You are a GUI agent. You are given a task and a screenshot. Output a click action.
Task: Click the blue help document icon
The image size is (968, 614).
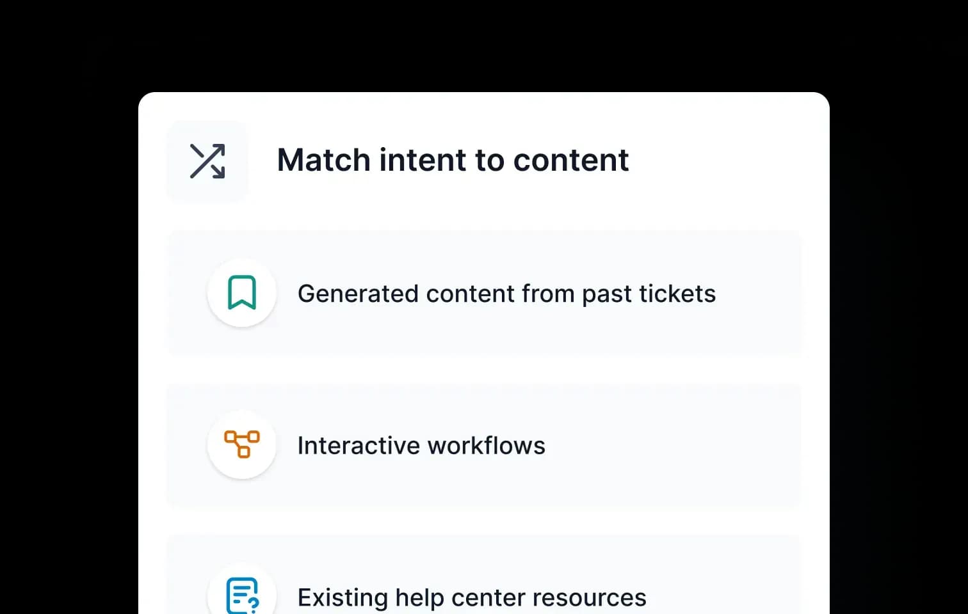[242, 595]
